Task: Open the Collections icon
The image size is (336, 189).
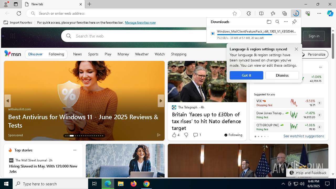Action: pyautogui.click(x=285, y=13)
